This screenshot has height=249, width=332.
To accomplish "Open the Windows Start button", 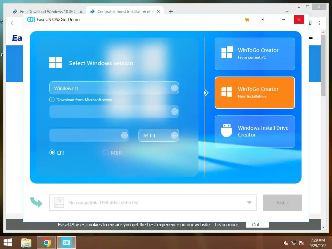I will coord(8,243).
